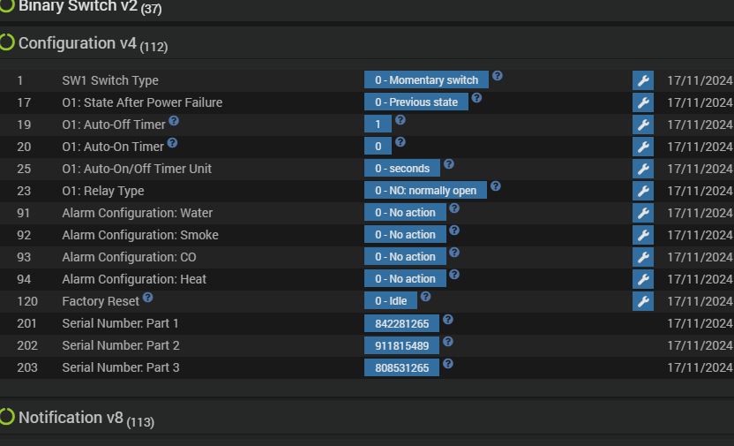Screen dimensions: 734x446
Task: Click wrench icon for Factory Reset
Action: [643, 301]
